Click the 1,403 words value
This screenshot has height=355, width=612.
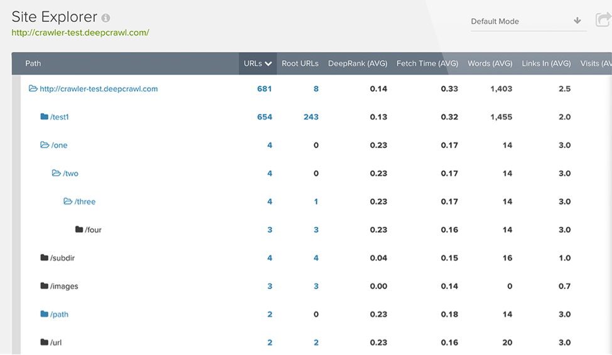[x=501, y=89]
